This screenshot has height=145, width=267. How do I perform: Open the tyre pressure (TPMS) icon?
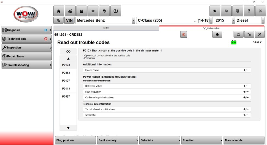(116, 11)
